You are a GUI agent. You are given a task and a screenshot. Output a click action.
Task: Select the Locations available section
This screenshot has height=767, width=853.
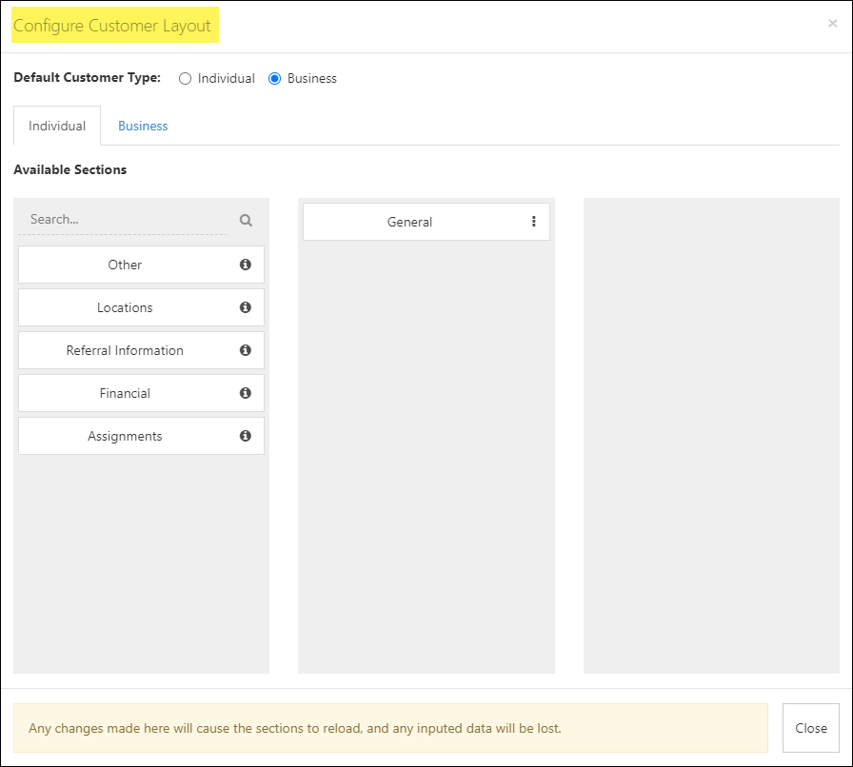click(142, 307)
